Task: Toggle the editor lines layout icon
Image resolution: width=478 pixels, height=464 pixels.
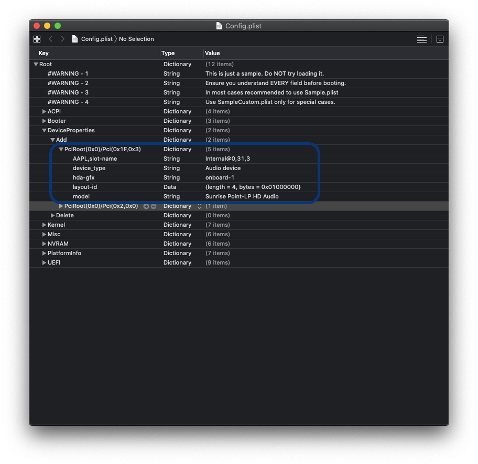Action: coord(421,39)
